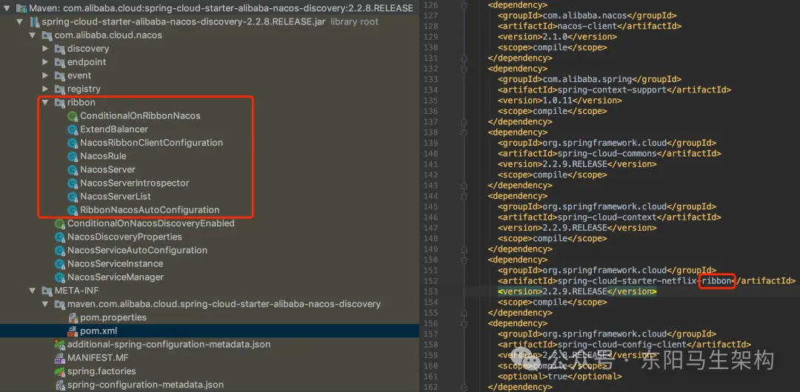Collapse the spring-cloud-starter-alibaba-nacos-discovery jar node
This screenshot has width=800, height=392.
tap(19, 22)
